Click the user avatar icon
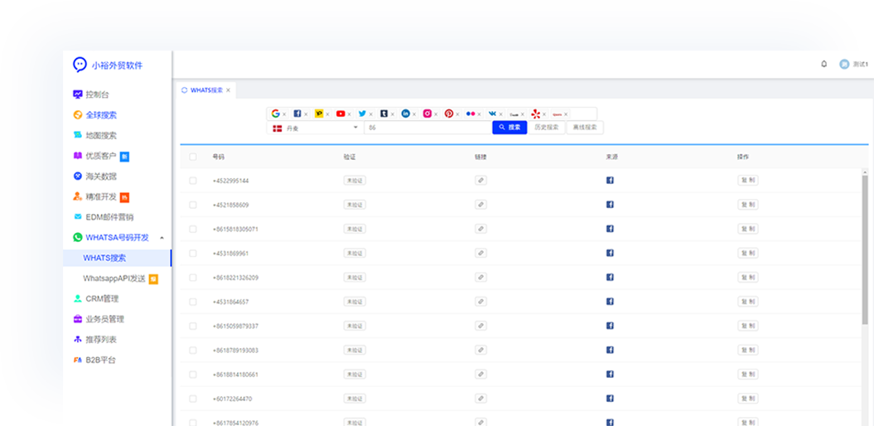874x426 pixels. pos(844,64)
